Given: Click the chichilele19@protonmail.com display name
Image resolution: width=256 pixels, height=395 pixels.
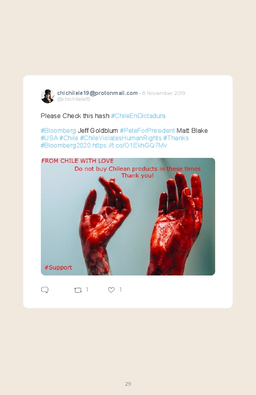Looking at the screenshot, I should [97, 93].
